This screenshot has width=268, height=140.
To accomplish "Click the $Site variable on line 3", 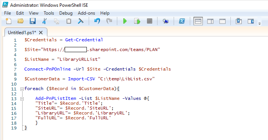I will pyautogui.click(x=31, y=50).
